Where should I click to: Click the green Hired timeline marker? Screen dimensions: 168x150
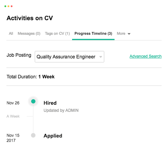click(x=33, y=101)
